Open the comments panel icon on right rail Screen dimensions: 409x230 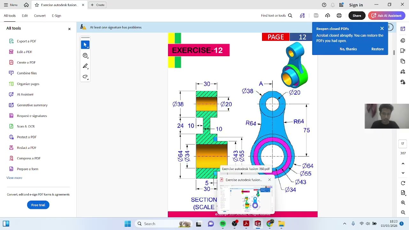point(403,40)
